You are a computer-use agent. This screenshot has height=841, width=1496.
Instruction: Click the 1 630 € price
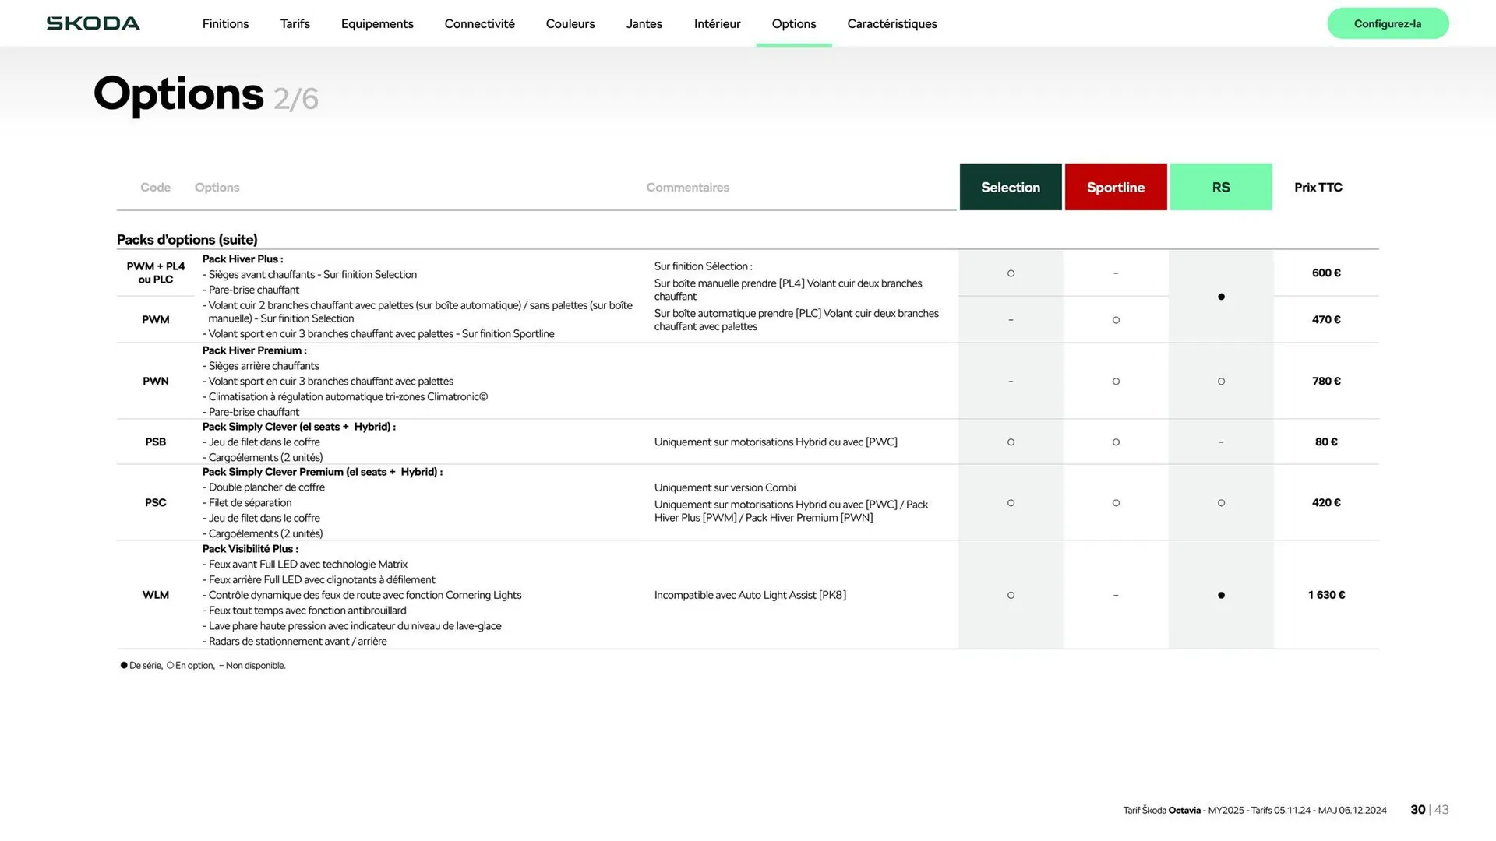1326,595
